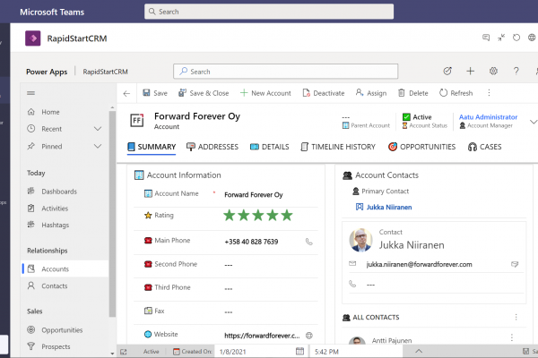Image resolution: width=538 pixels, height=358 pixels.
Task: Click the five-star Rating control
Action: tap(258, 216)
